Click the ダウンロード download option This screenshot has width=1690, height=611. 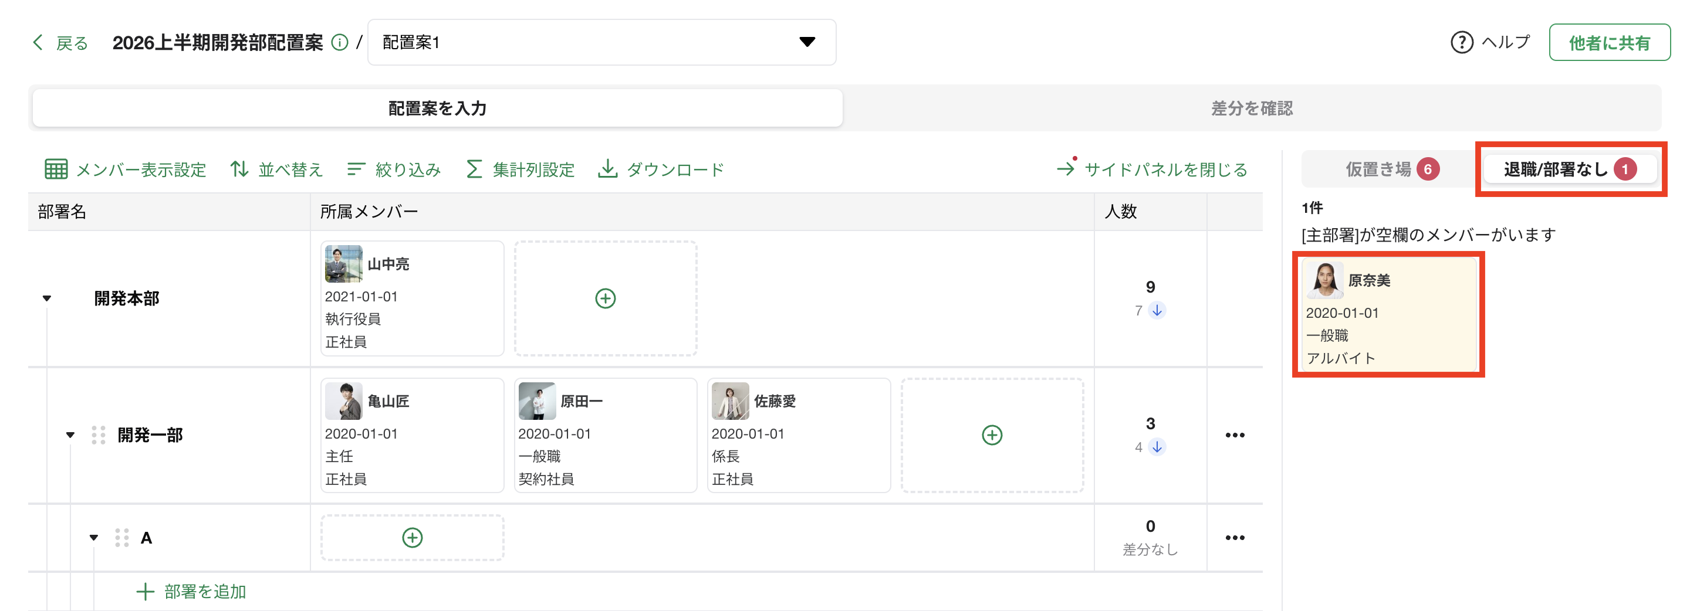661,169
